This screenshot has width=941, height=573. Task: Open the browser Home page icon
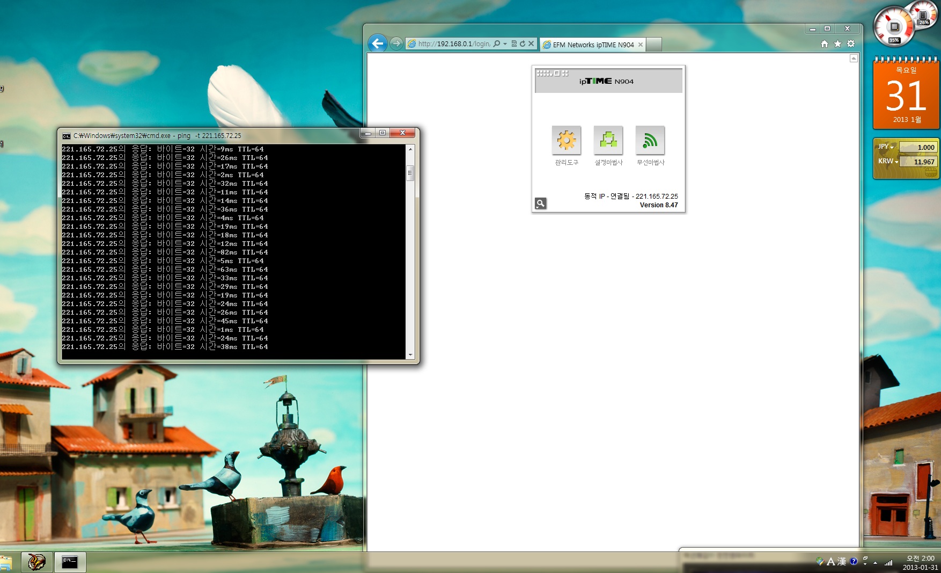[x=825, y=44]
